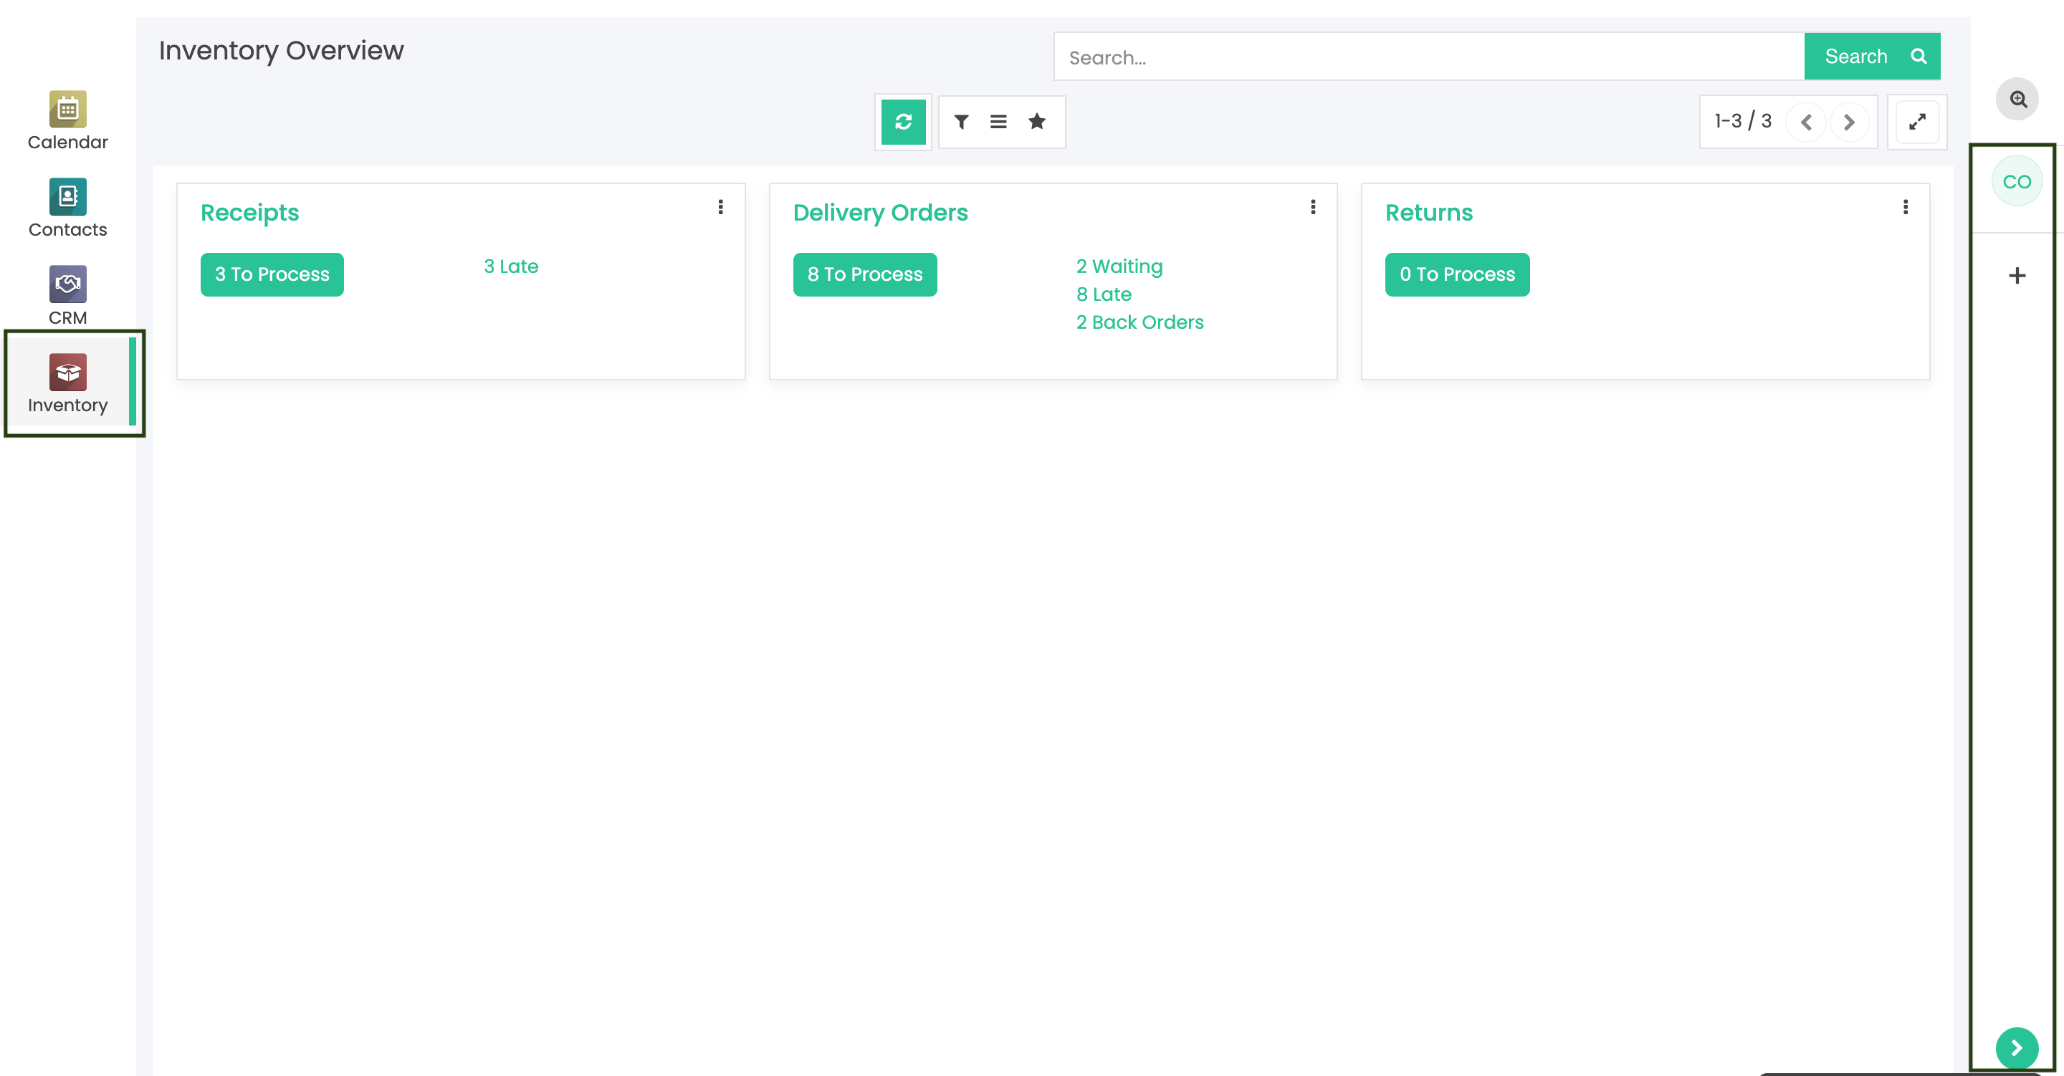Go to previous page arrow
Viewport: 2064px width, 1076px height.
1806,122
